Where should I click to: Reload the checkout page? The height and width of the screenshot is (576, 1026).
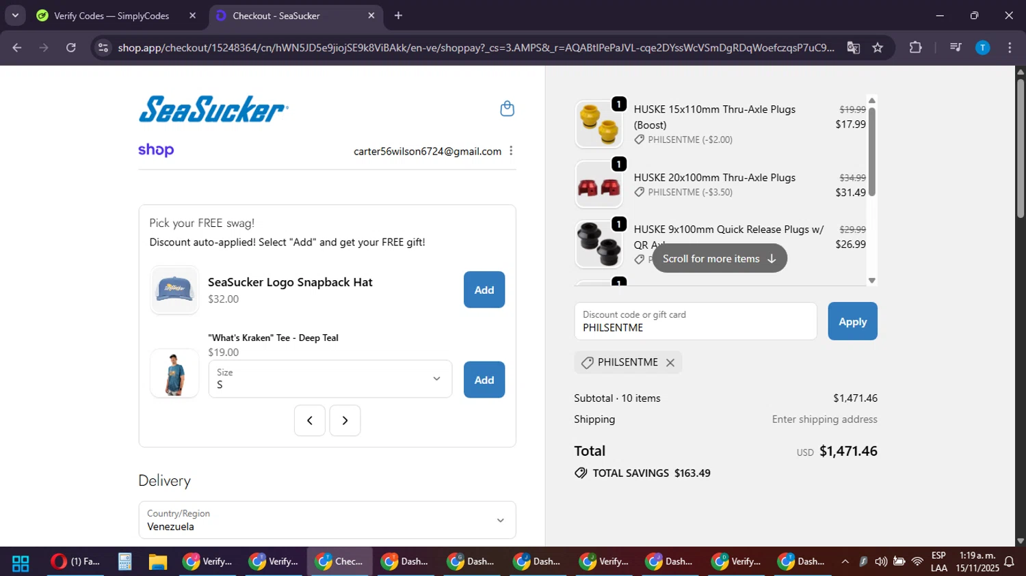coord(71,48)
